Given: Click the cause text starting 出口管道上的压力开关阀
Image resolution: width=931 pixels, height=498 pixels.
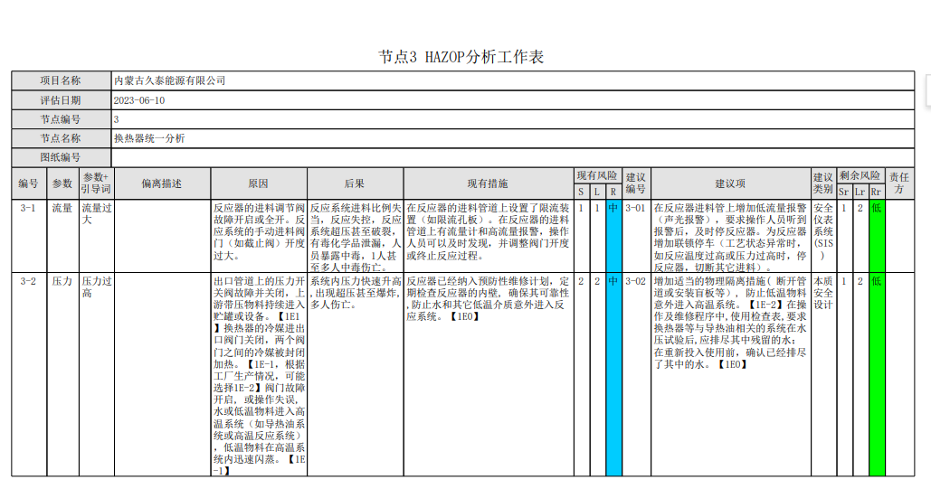Looking at the screenshot, I should coord(260,375).
